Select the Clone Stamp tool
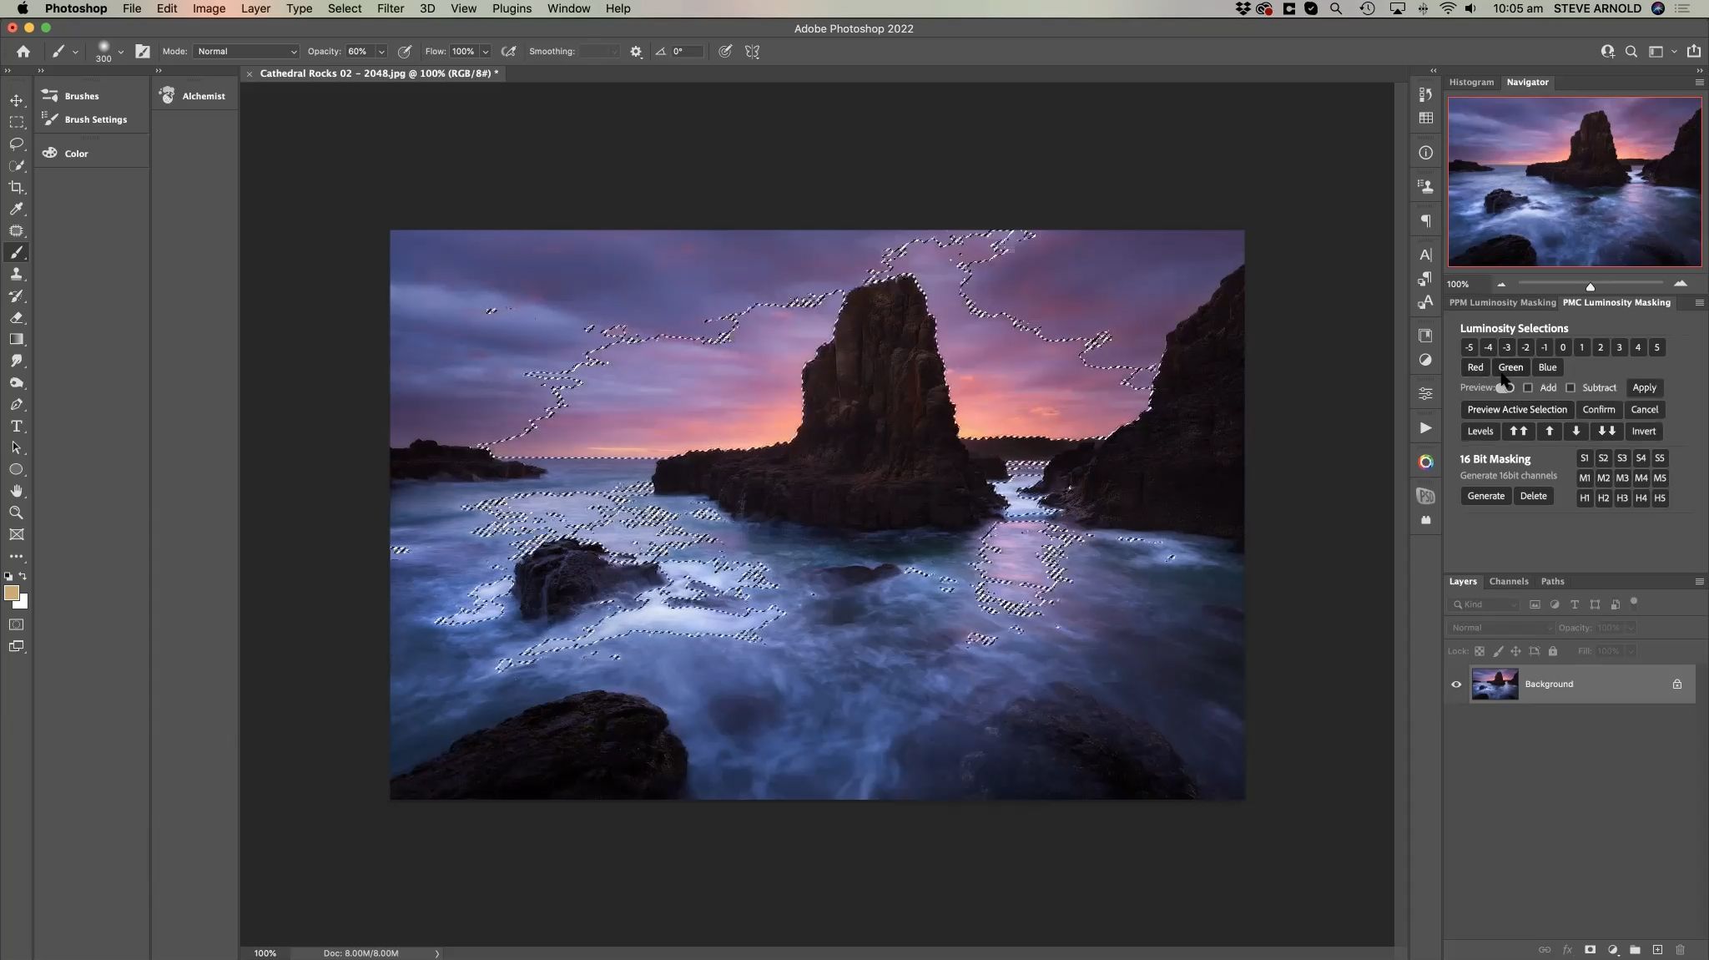The image size is (1709, 960). 16,275
